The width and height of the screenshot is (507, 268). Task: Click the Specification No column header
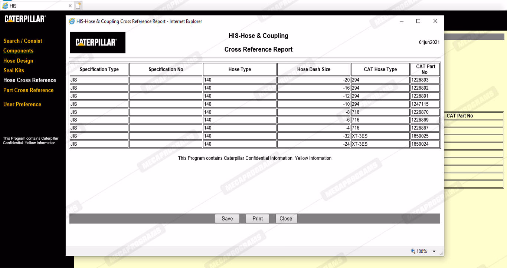(x=166, y=69)
